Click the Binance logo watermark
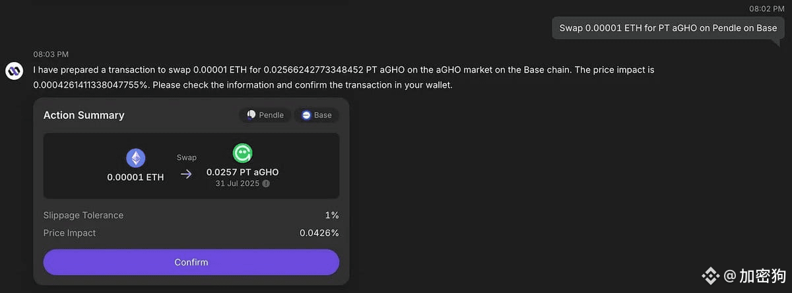792x293 pixels. click(710, 275)
